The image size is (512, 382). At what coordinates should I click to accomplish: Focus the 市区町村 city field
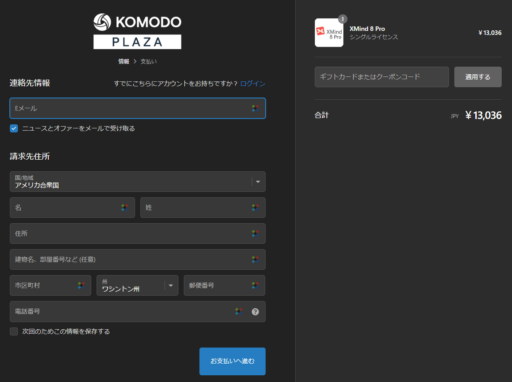click(50, 285)
